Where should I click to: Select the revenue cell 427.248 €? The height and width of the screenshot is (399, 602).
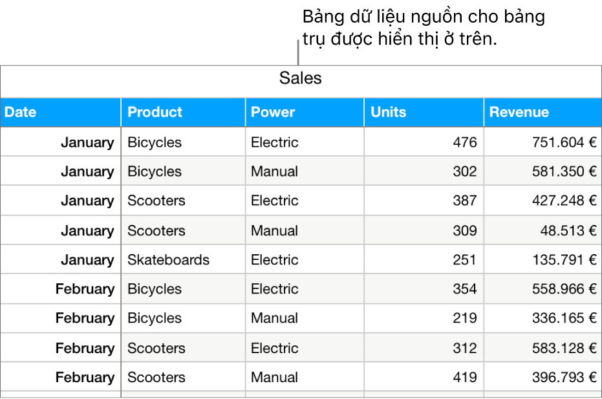click(x=562, y=200)
